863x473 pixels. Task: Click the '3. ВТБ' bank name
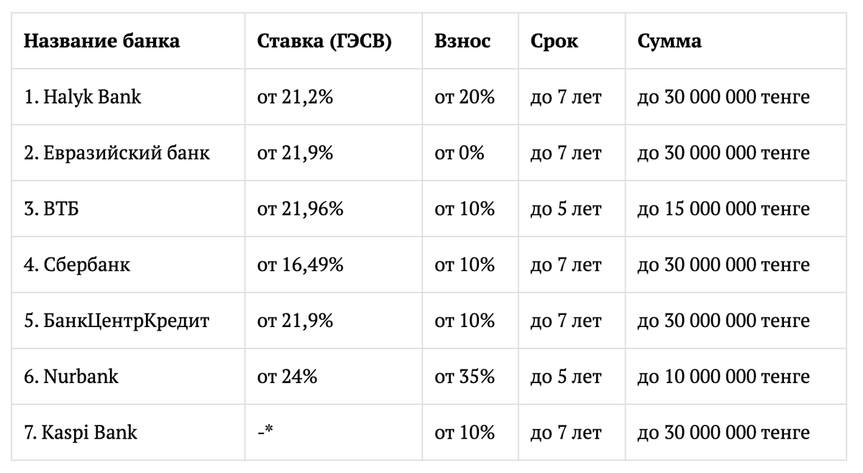50,209
